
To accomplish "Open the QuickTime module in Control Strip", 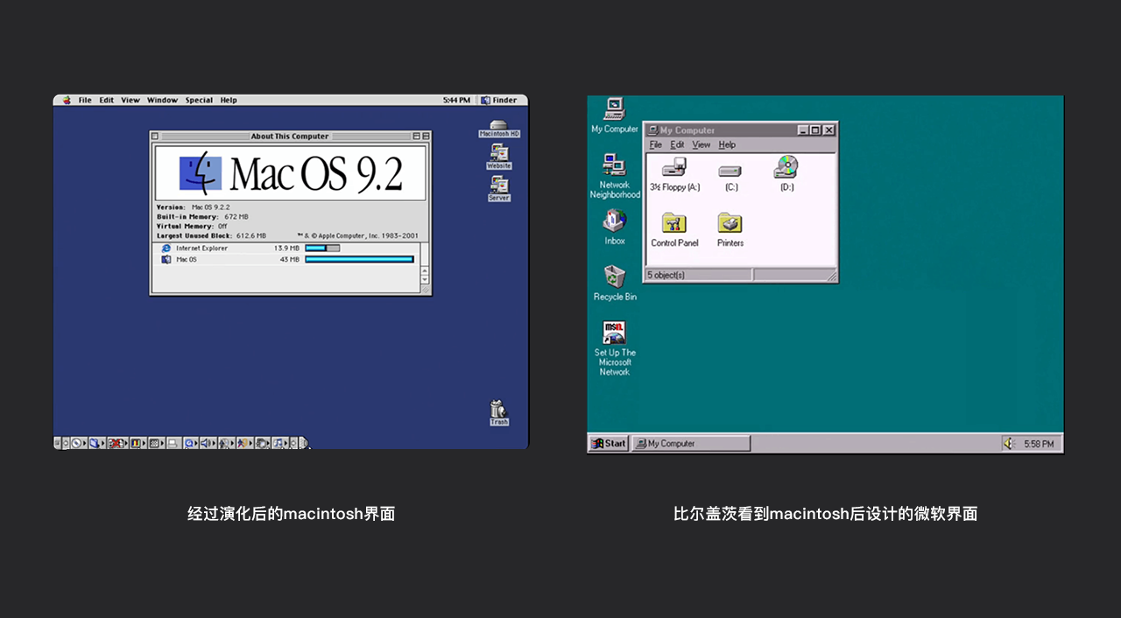I will click(x=190, y=443).
